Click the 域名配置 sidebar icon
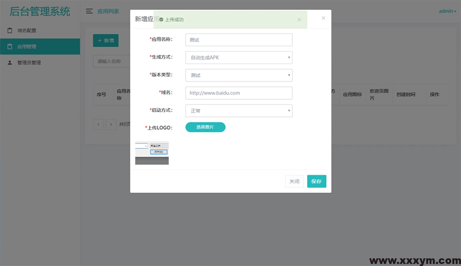 click(x=10, y=30)
